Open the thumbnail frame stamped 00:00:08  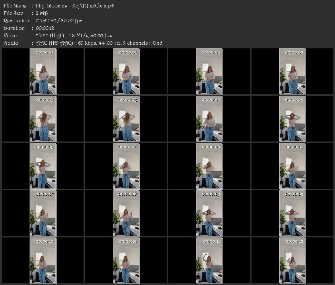point(126,213)
